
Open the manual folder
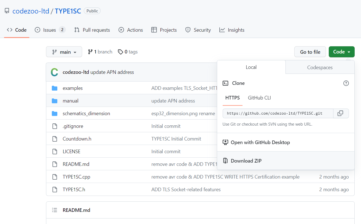[71, 101]
